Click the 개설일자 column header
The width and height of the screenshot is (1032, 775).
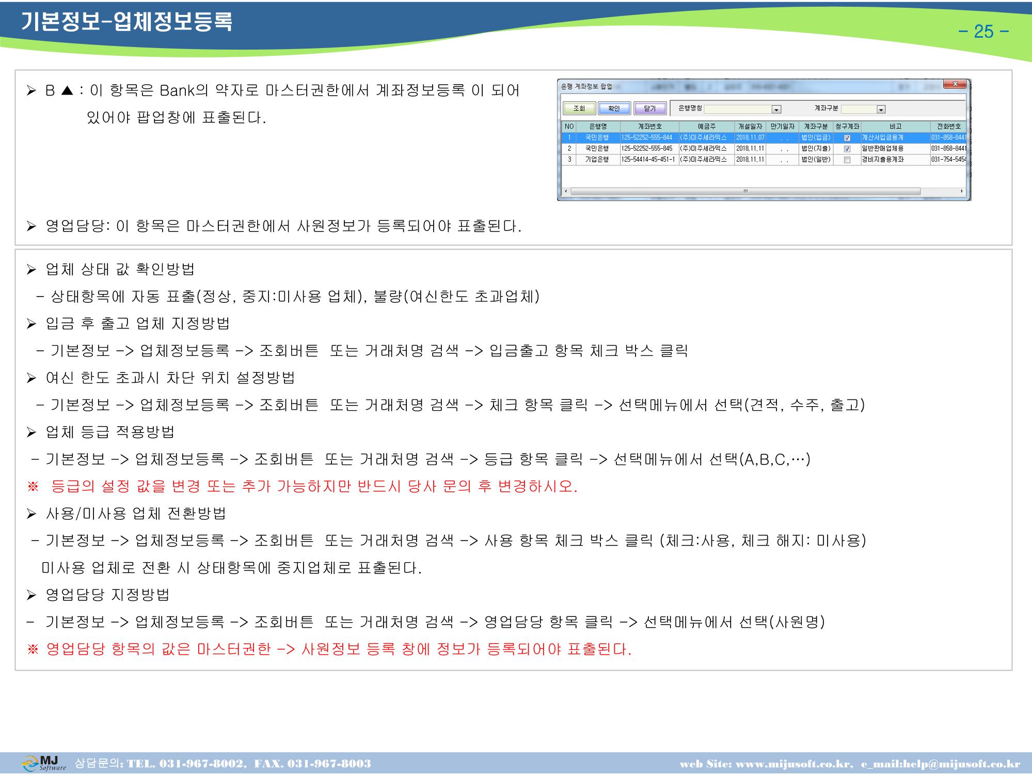(x=750, y=127)
